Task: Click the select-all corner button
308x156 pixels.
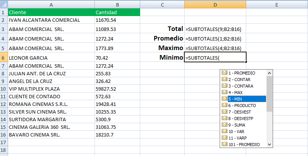Action: (4, 5)
